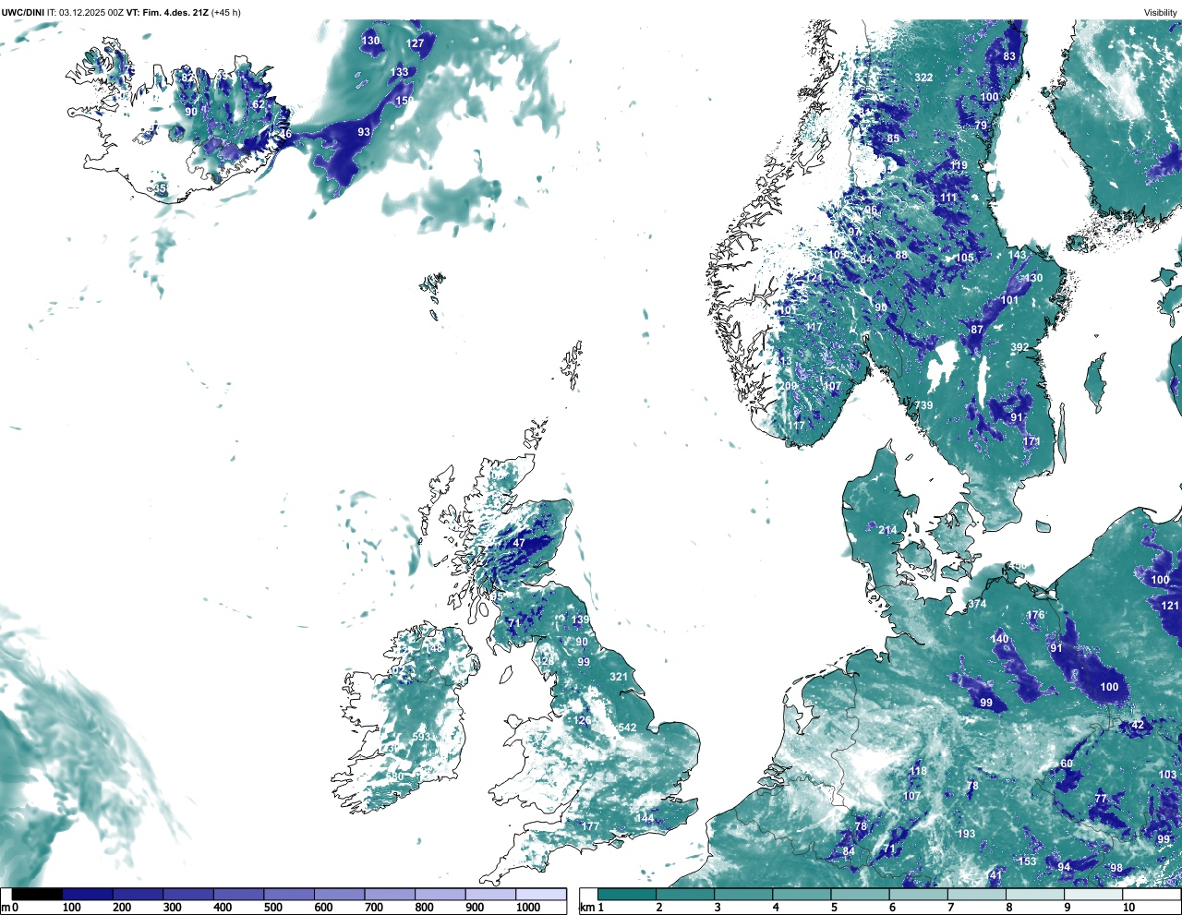Click the '392' value in eastern Sweden
Image resolution: width=1182 pixels, height=915 pixels.
[1019, 348]
